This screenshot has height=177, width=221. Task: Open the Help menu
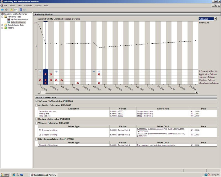(46, 6)
